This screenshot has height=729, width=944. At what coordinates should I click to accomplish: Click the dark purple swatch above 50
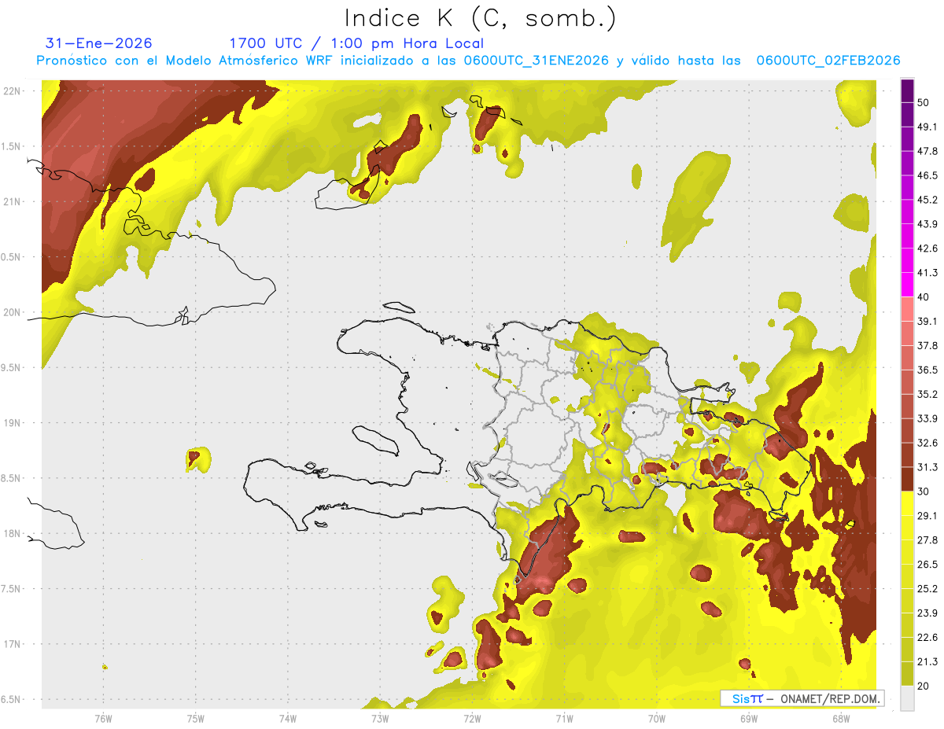tap(908, 90)
